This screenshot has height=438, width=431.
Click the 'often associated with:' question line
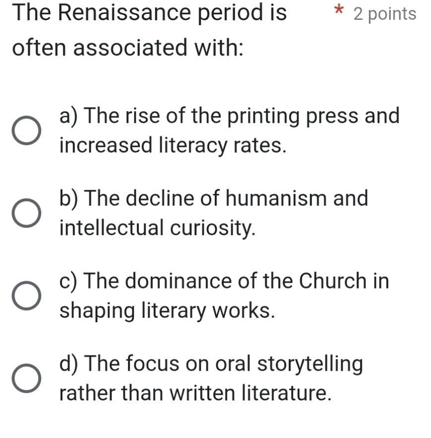[x=128, y=48]
